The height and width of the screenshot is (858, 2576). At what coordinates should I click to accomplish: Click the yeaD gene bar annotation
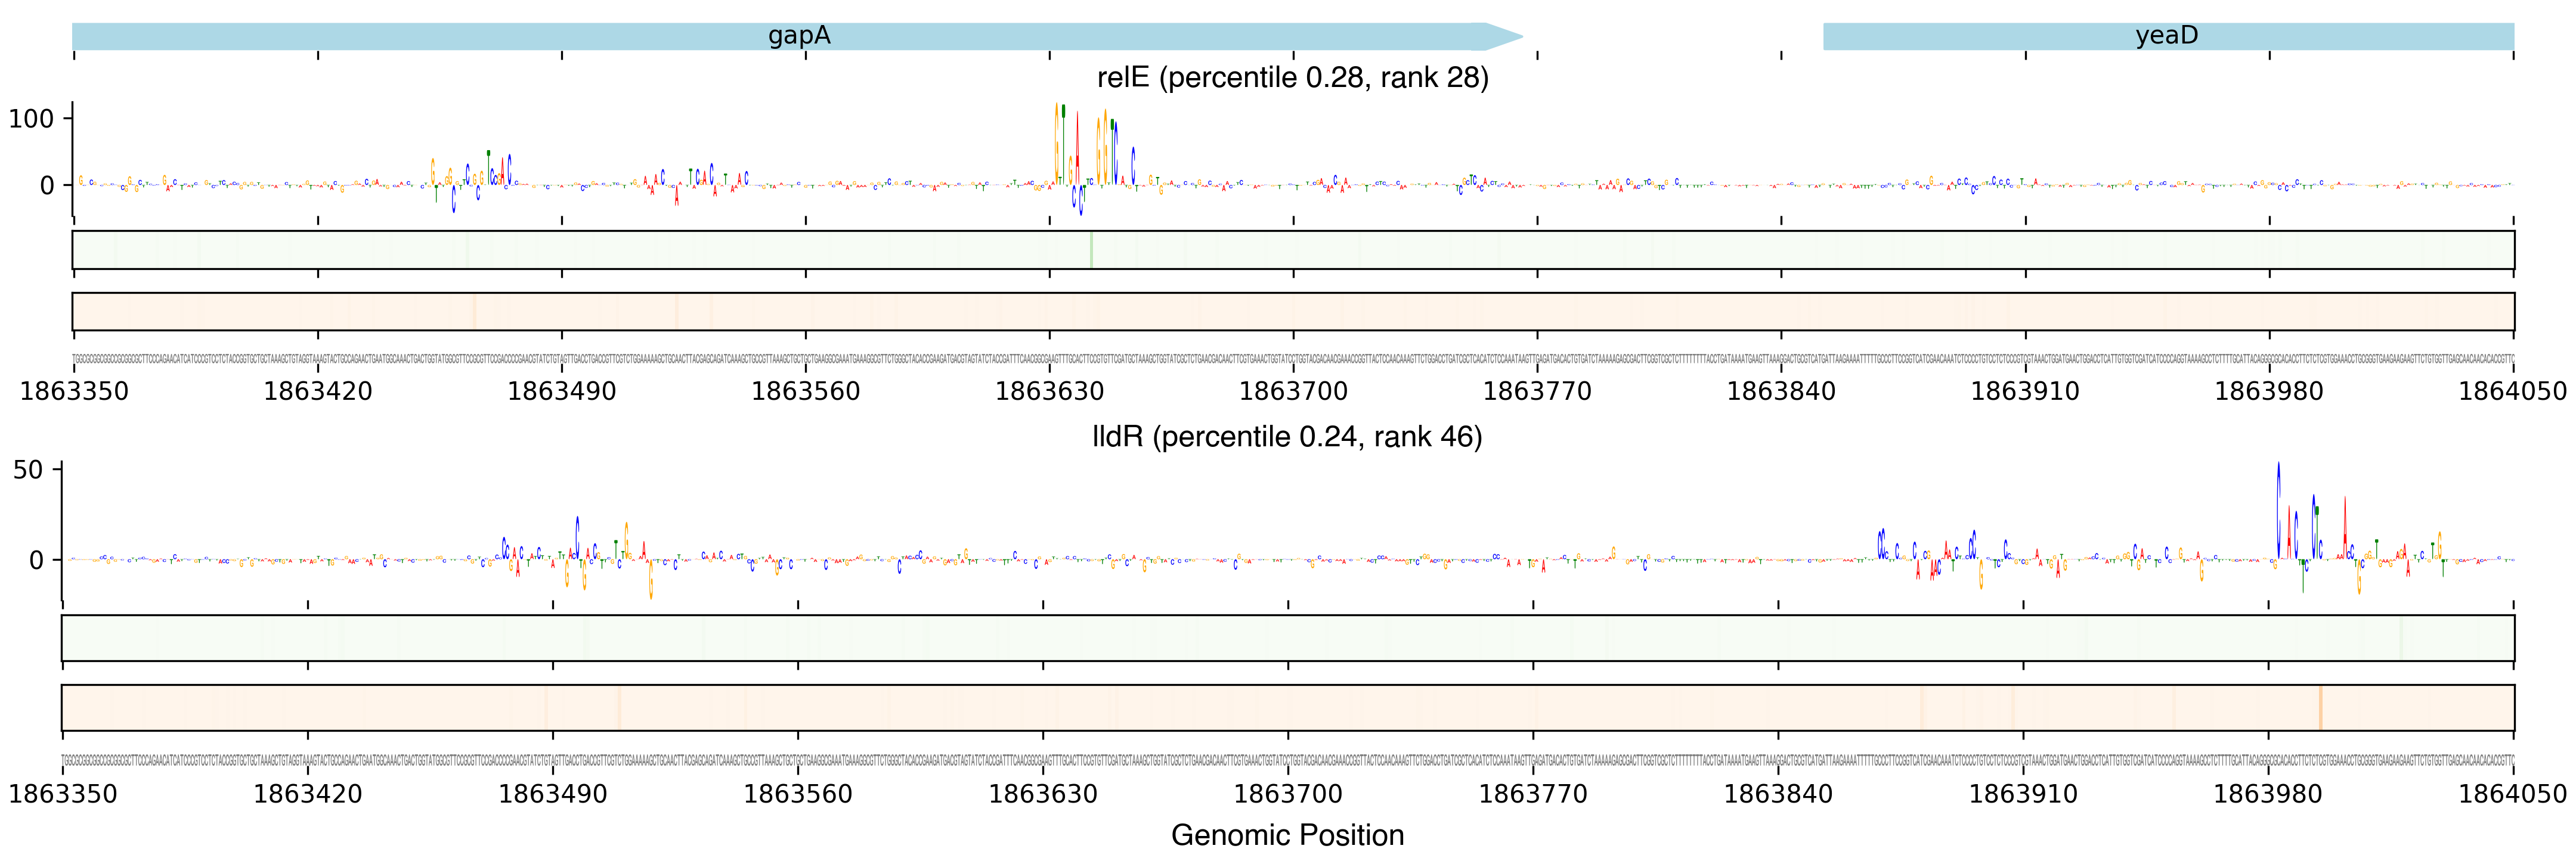coord(2167,36)
